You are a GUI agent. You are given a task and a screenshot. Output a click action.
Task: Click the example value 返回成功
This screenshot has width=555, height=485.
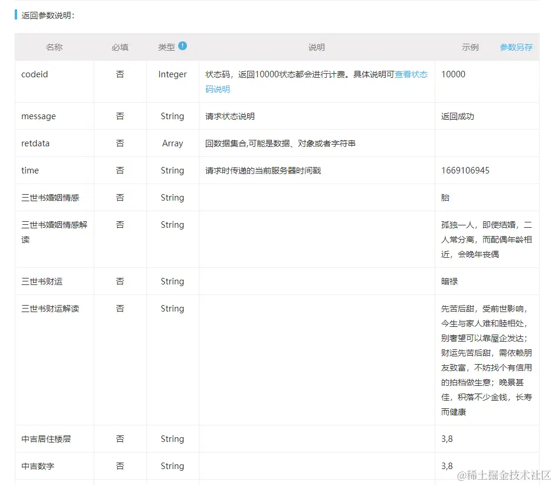458,116
